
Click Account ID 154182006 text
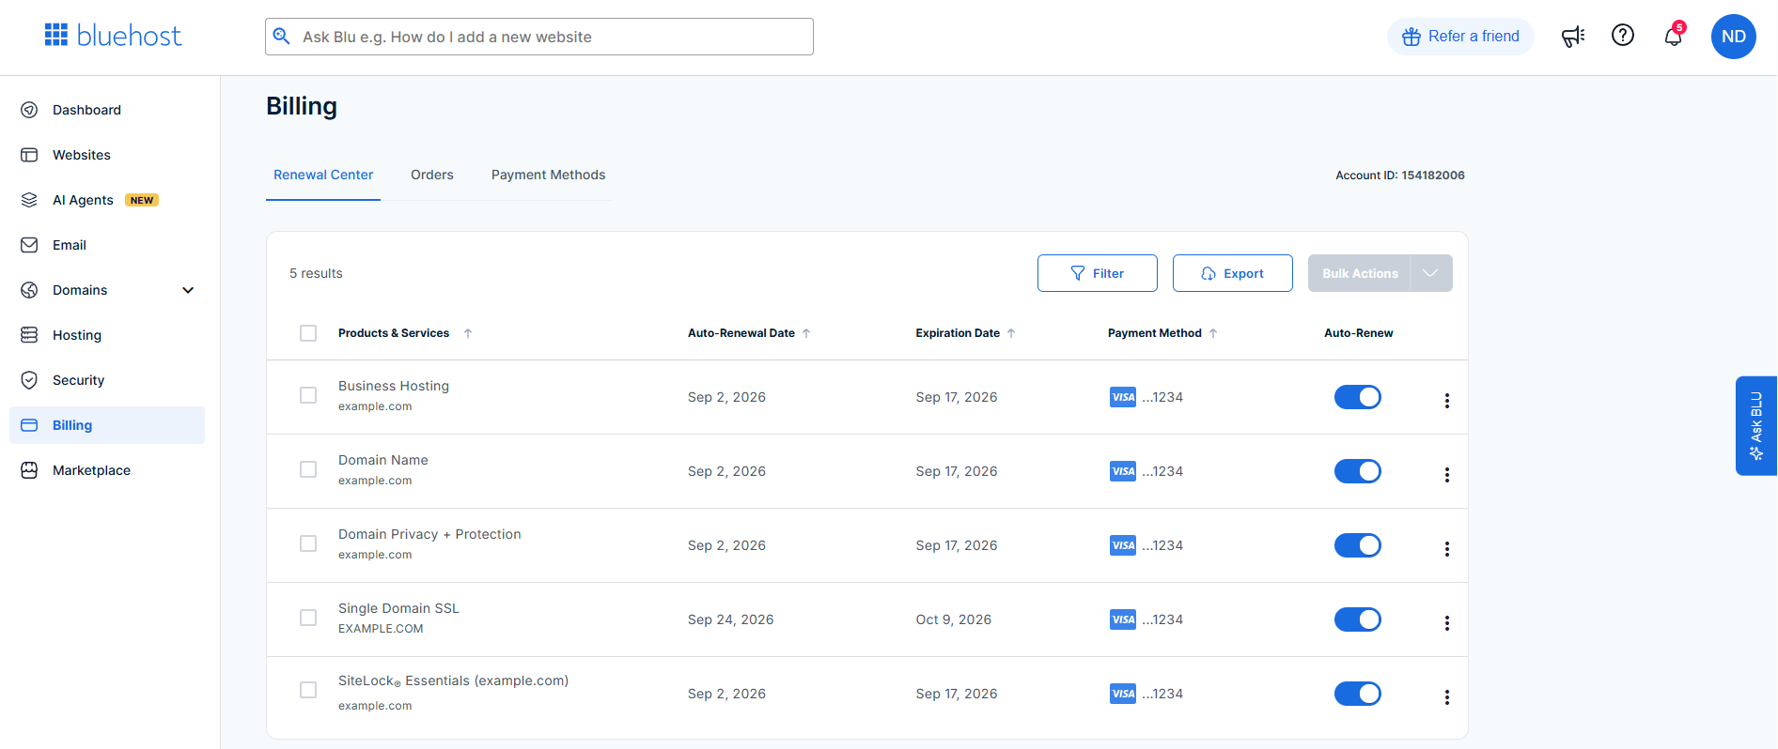pos(1400,176)
